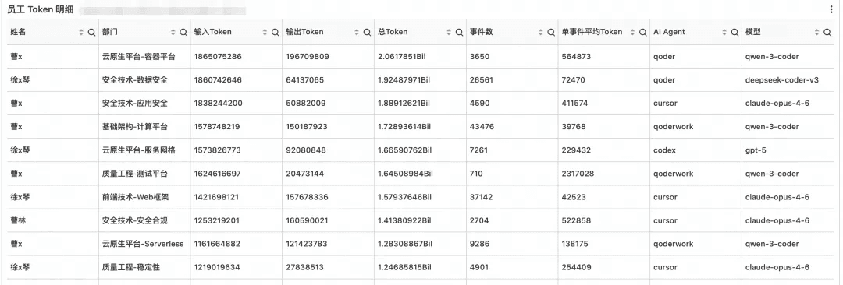The width and height of the screenshot is (843, 285).
Task: Open the panel's three-dot more options menu
Action: coord(832,9)
